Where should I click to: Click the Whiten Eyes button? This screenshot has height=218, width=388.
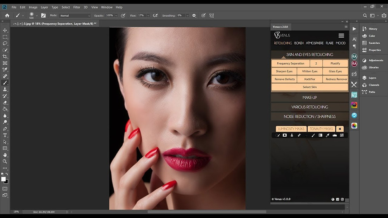pyautogui.click(x=310, y=71)
